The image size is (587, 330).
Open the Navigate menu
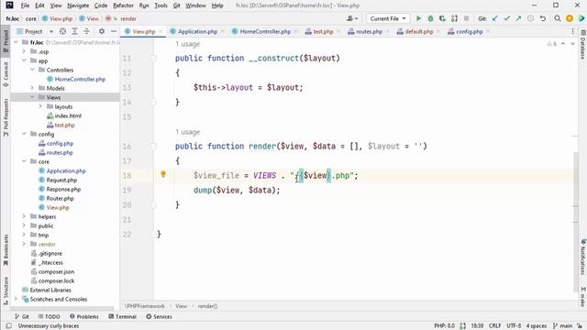pyautogui.click(x=78, y=5)
